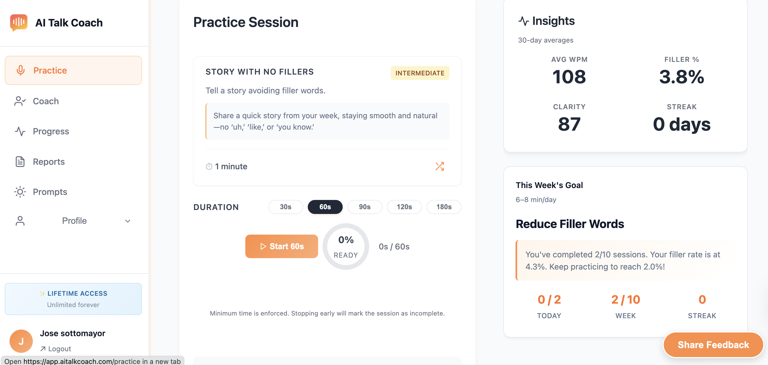Click the circular 0% progress indicator
Viewport: 768px width, 365px height.
click(346, 247)
